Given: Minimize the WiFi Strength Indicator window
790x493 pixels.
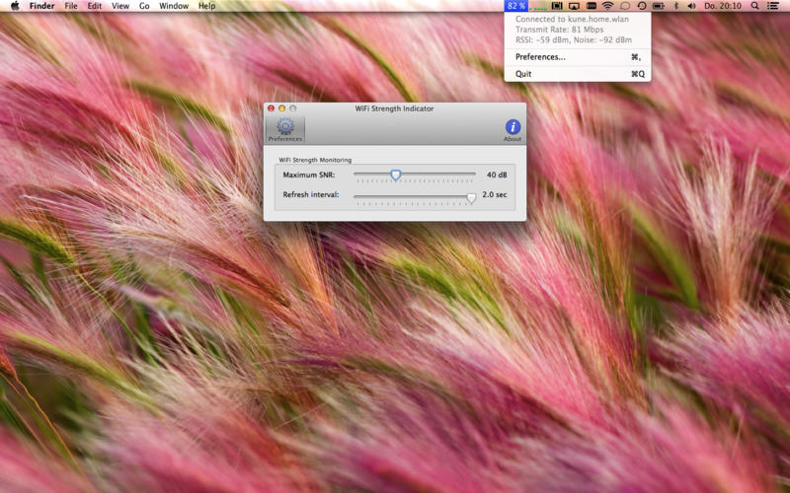Looking at the screenshot, I should [281, 108].
